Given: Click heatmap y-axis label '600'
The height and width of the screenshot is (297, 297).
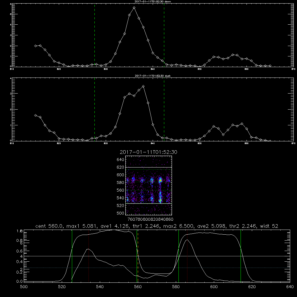Looking at the screenshot, I should [x=121, y=175].
